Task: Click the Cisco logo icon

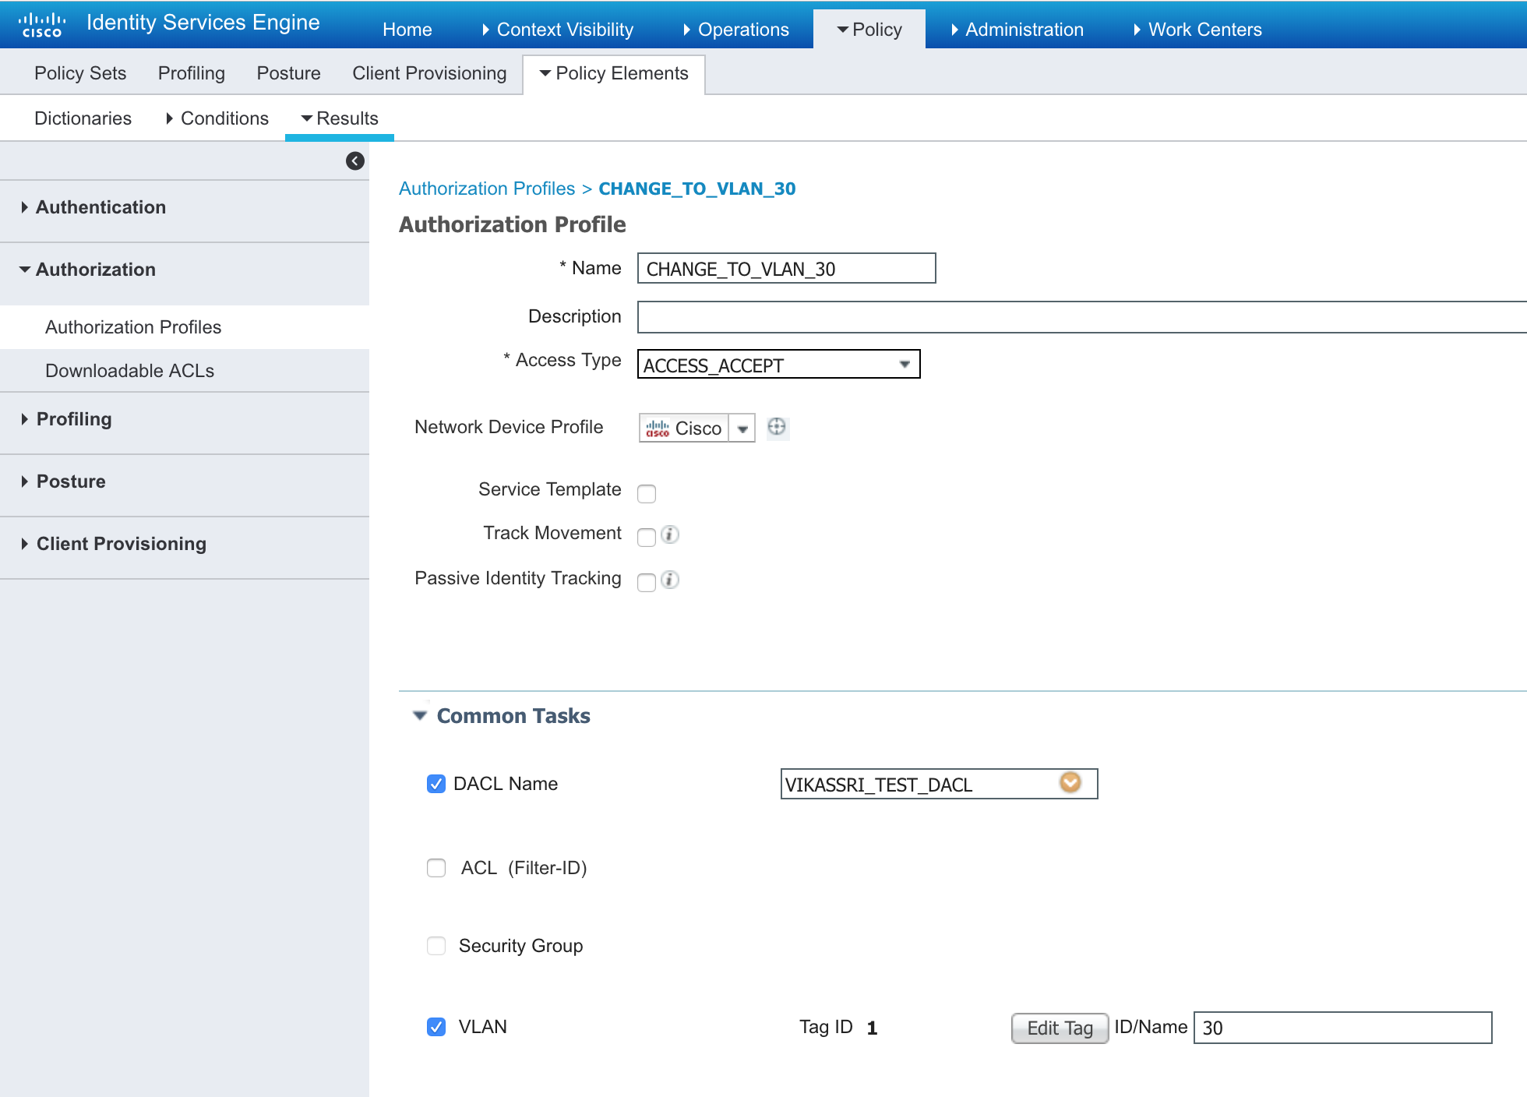Action: point(42,25)
